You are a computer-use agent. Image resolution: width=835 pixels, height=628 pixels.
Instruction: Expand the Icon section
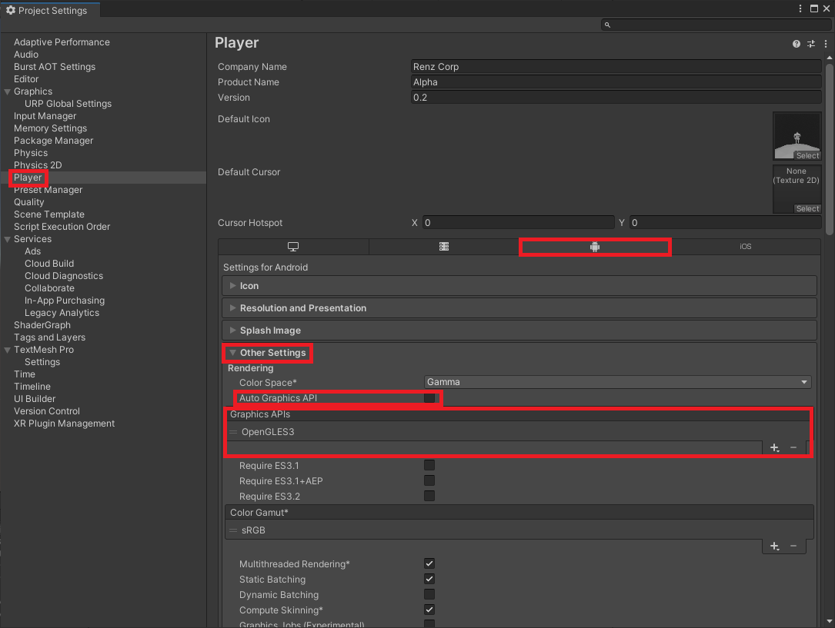(519, 285)
